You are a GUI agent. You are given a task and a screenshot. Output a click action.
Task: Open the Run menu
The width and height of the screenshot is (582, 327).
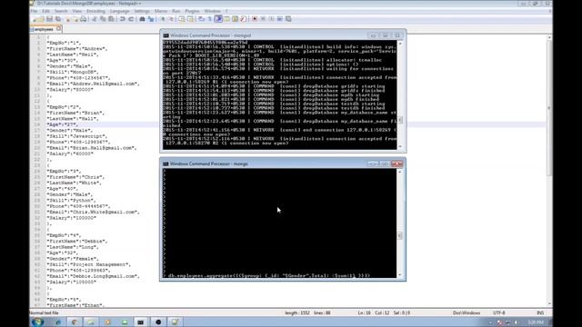[176, 11]
